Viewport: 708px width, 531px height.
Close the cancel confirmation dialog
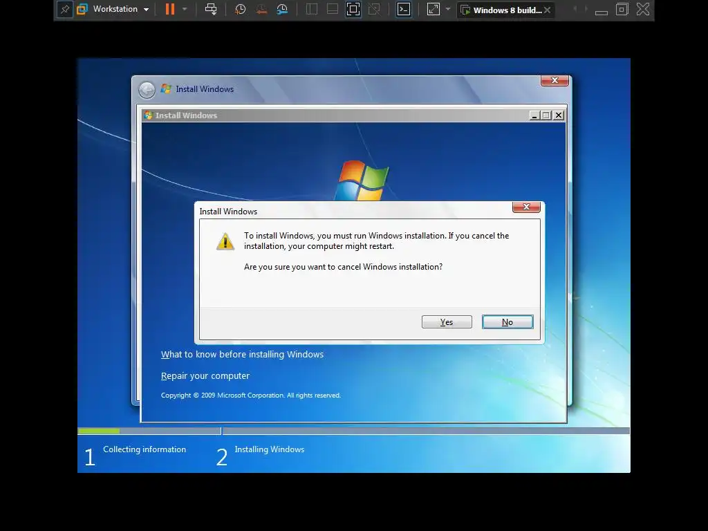[x=526, y=207]
